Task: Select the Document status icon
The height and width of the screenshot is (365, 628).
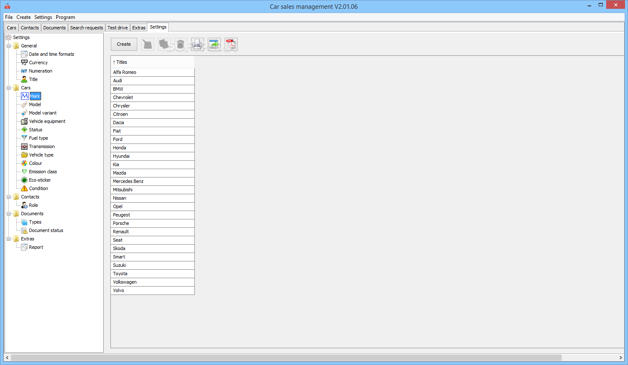Action: tap(24, 230)
